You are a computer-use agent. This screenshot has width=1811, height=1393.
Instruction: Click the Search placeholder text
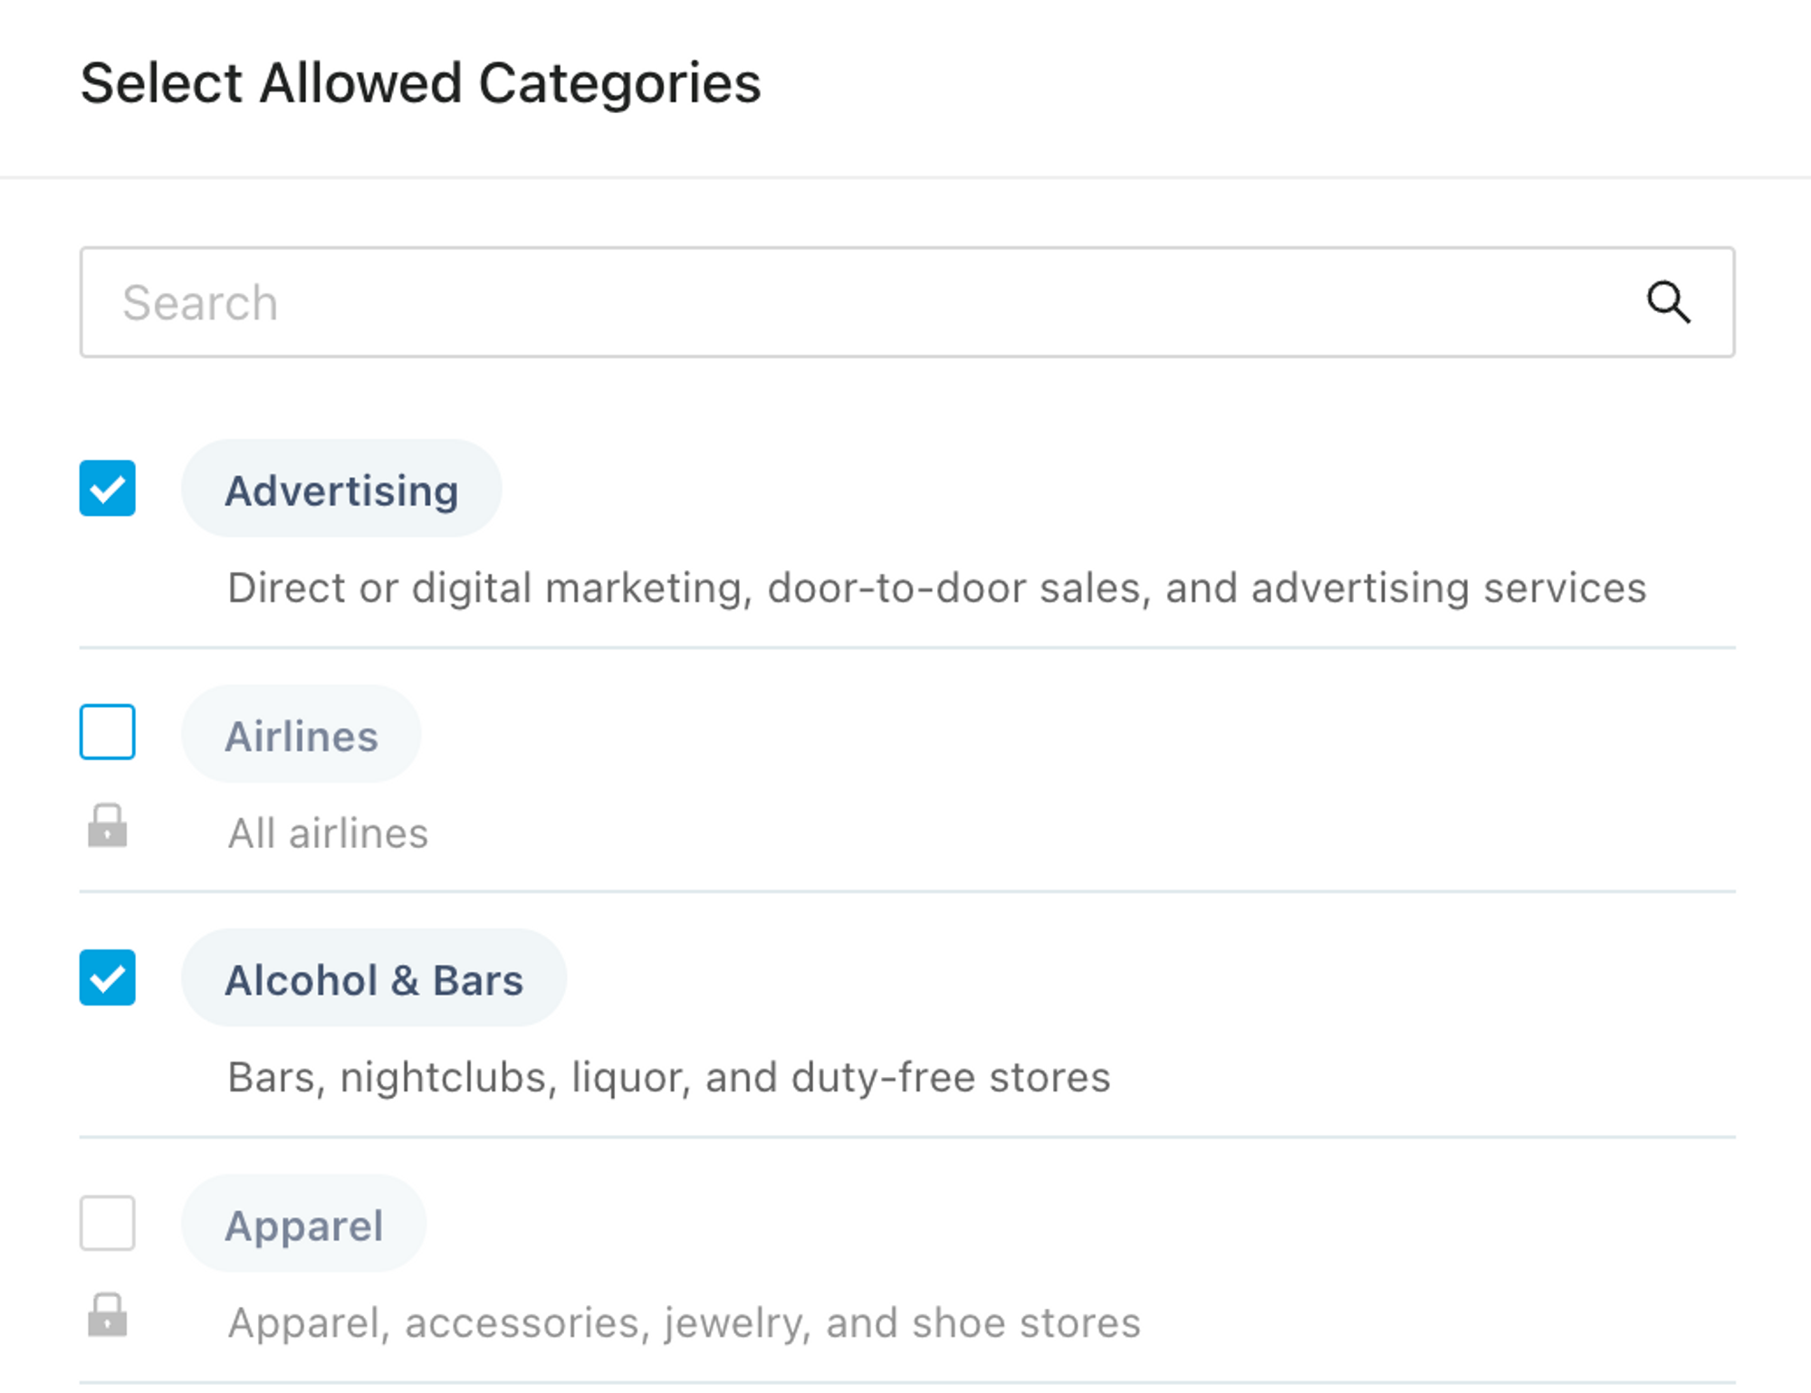[x=200, y=302]
